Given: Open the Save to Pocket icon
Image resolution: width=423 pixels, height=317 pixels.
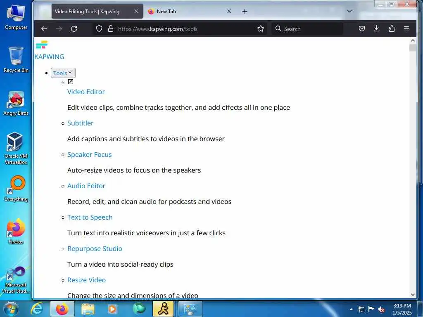Looking at the screenshot, I should pos(362,28).
